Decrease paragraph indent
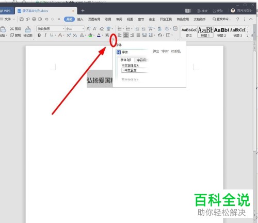The image size is (258, 223). (x=137, y=28)
